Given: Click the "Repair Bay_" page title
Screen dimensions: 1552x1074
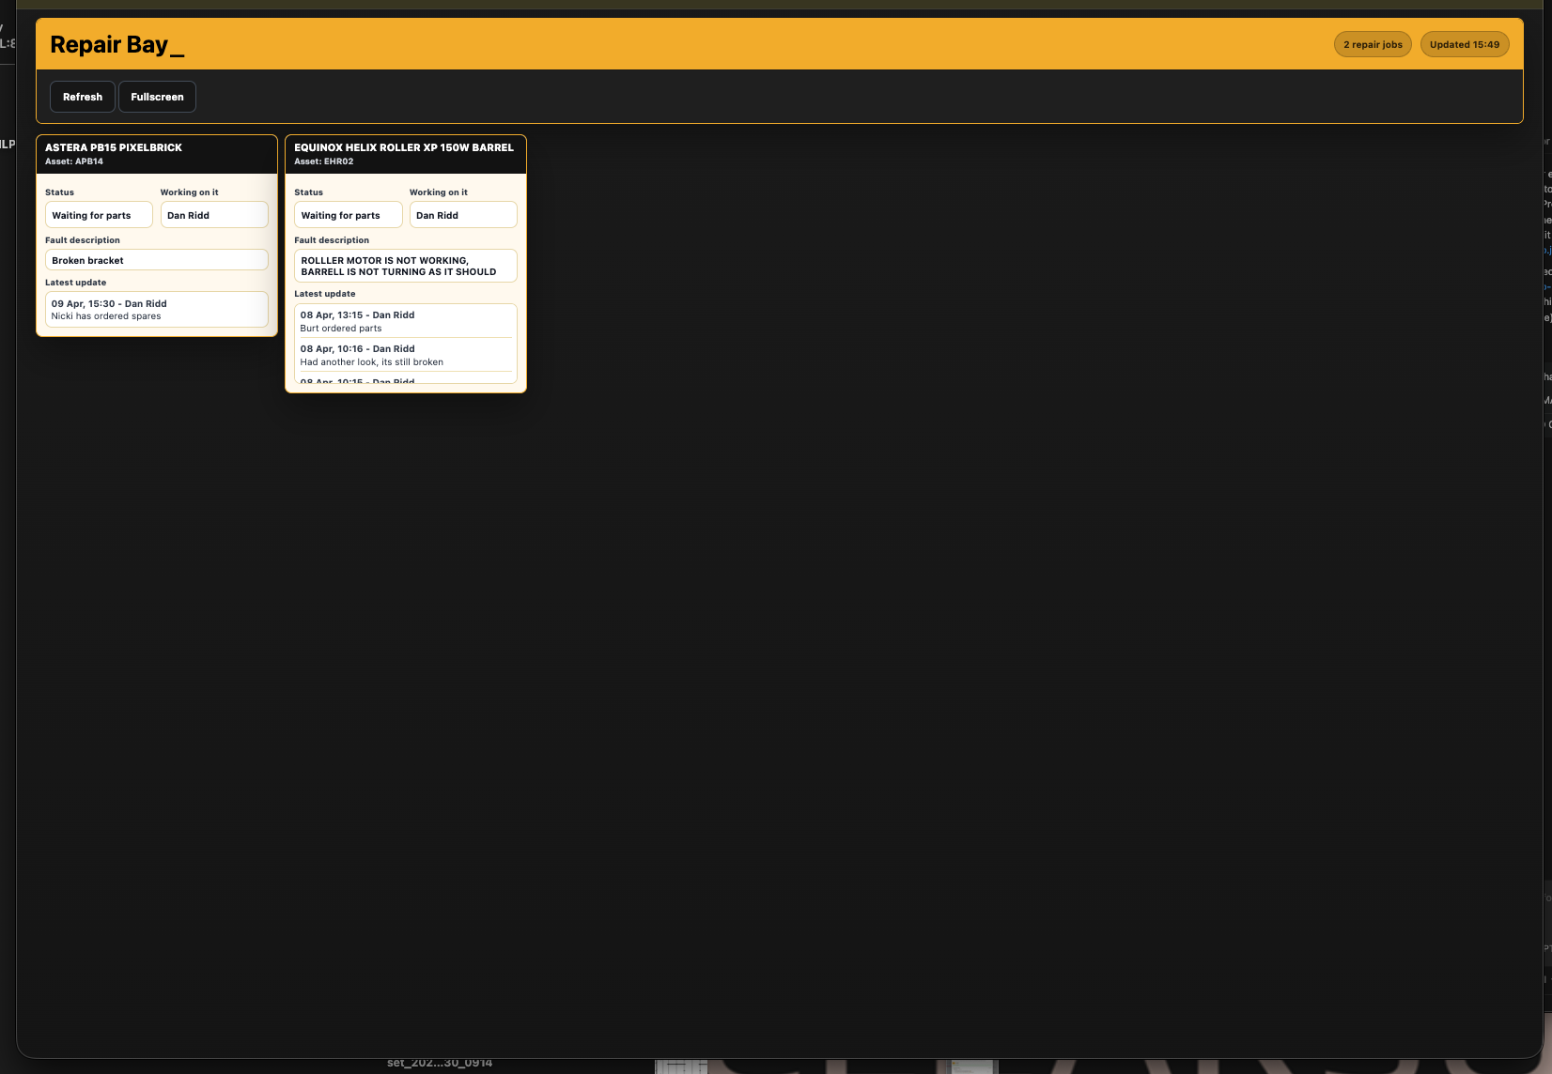Looking at the screenshot, I should 116,43.
